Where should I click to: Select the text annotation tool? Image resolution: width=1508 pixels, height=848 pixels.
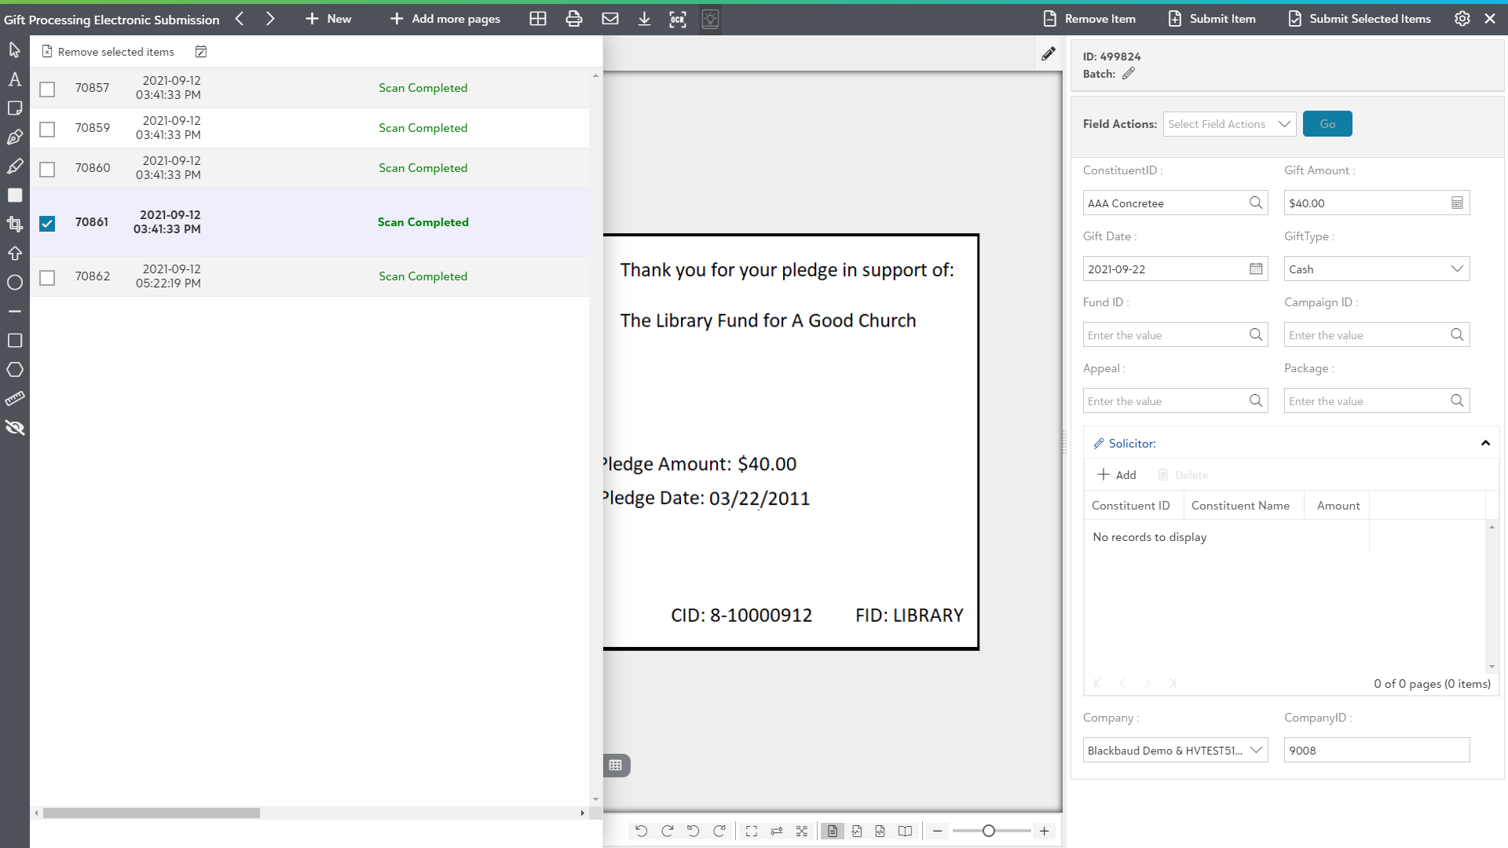[14, 79]
